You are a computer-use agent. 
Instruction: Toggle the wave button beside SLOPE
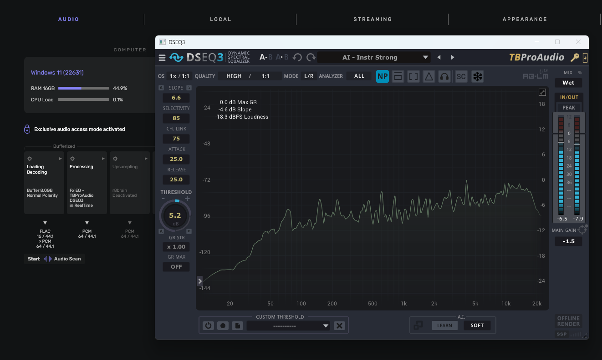[x=189, y=88]
